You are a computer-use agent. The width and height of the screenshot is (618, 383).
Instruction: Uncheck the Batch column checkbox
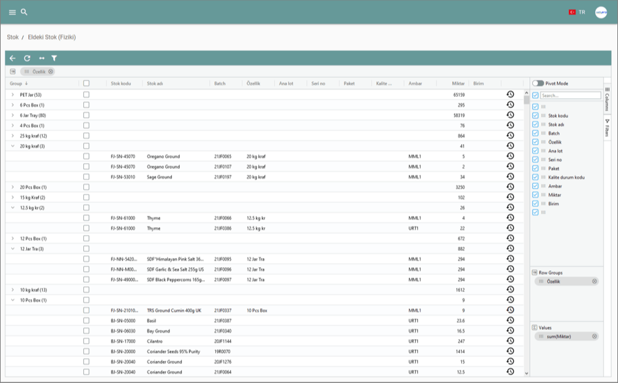pos(535,133)
